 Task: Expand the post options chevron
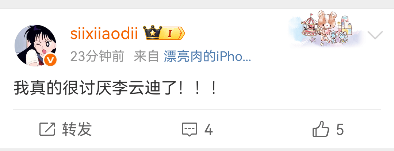pos(375,35)
